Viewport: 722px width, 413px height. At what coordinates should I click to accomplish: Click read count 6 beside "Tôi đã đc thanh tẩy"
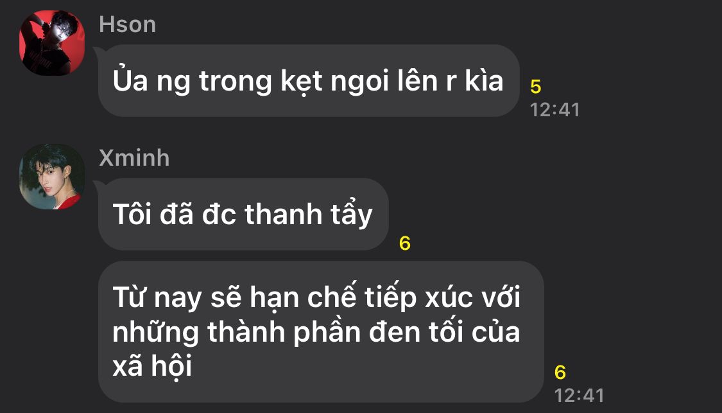click(x=405, y=243)
